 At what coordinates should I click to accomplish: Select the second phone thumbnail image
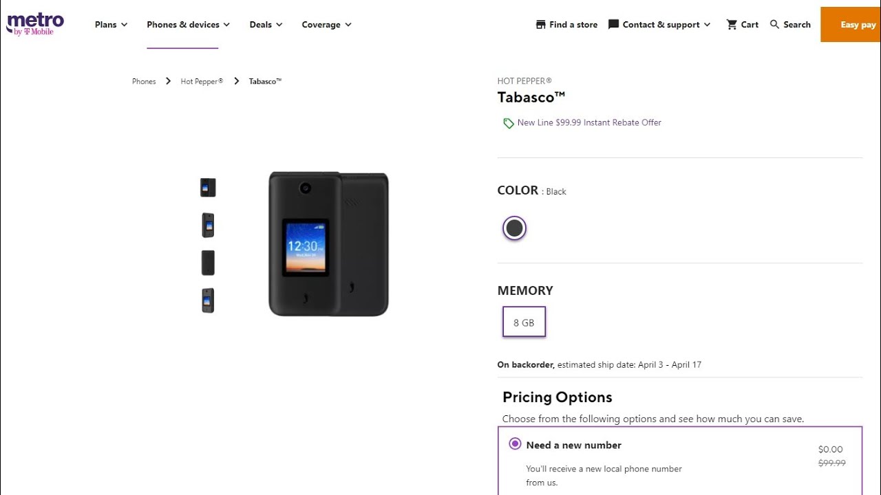[208, 225]
